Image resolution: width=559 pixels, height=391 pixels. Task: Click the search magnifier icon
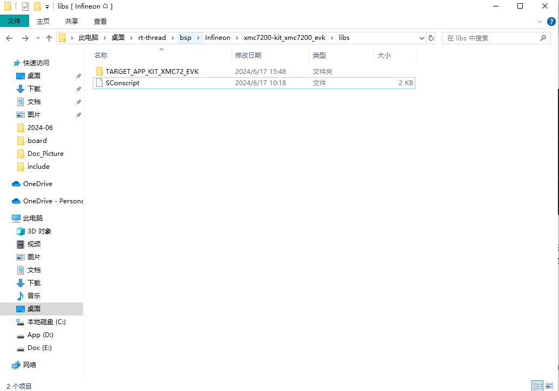coord(543,38)
